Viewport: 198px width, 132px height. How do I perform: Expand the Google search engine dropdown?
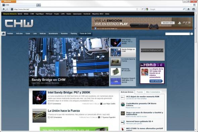[x=147, y=9]
